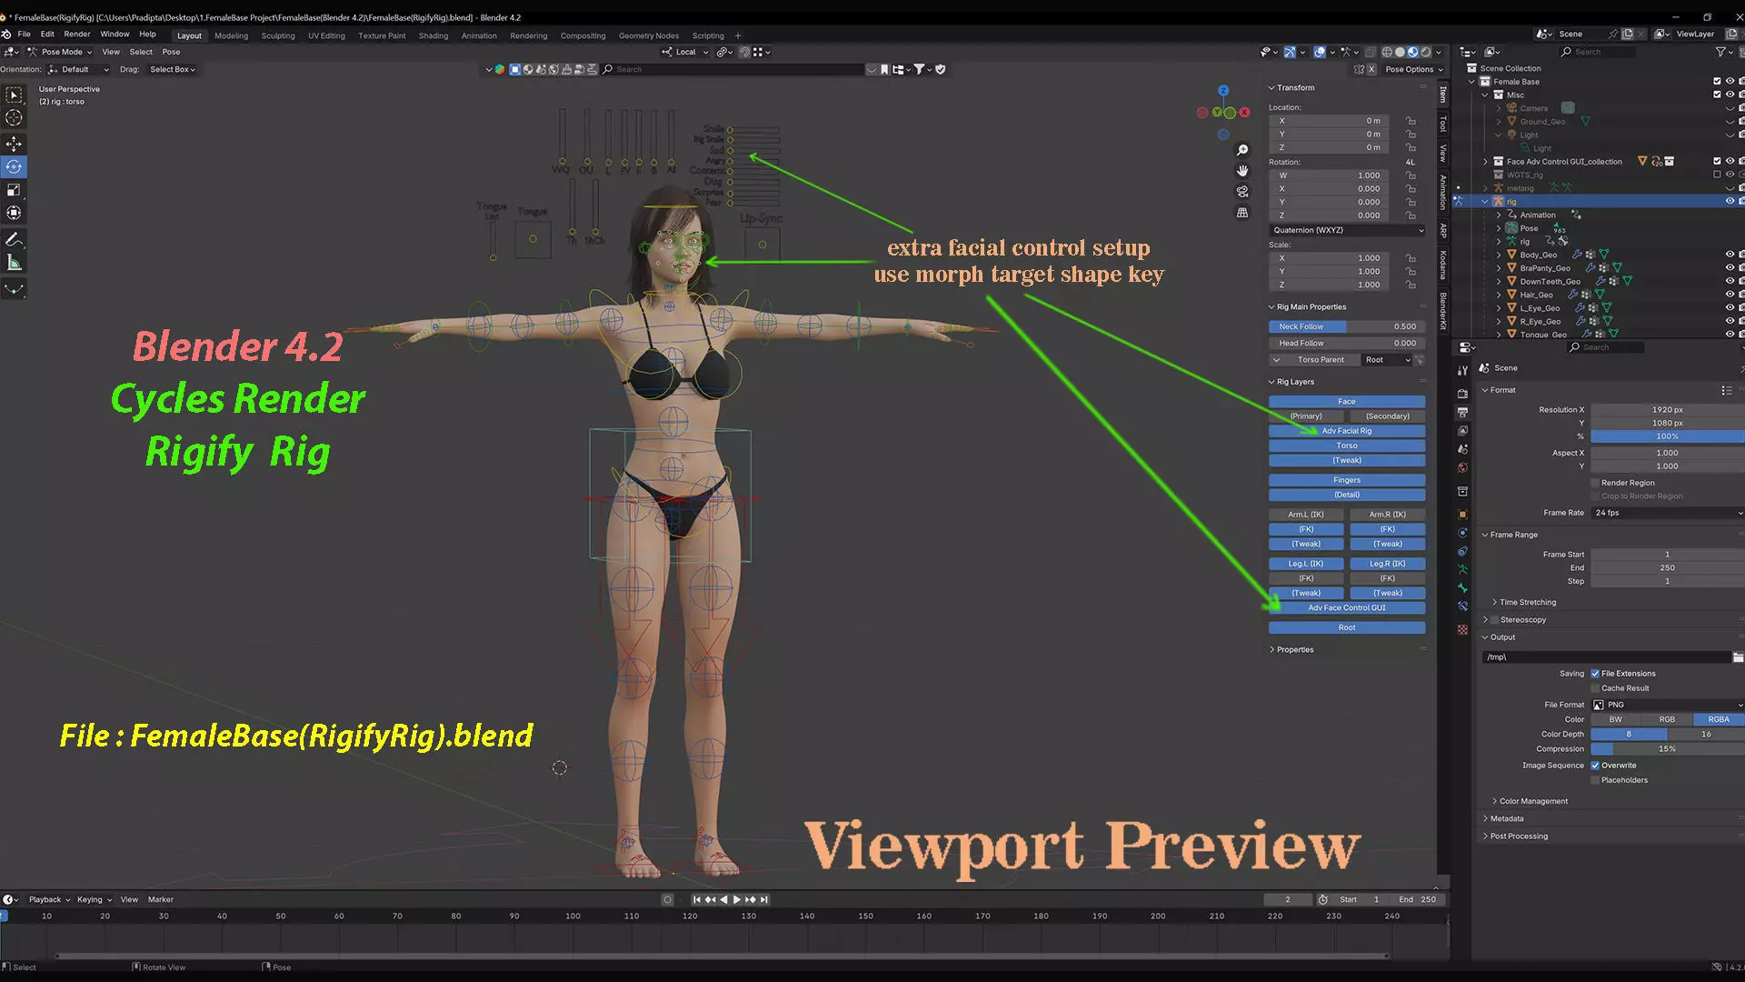Switch to material preview shading

pyautogui.click(x=1412, y=52)
